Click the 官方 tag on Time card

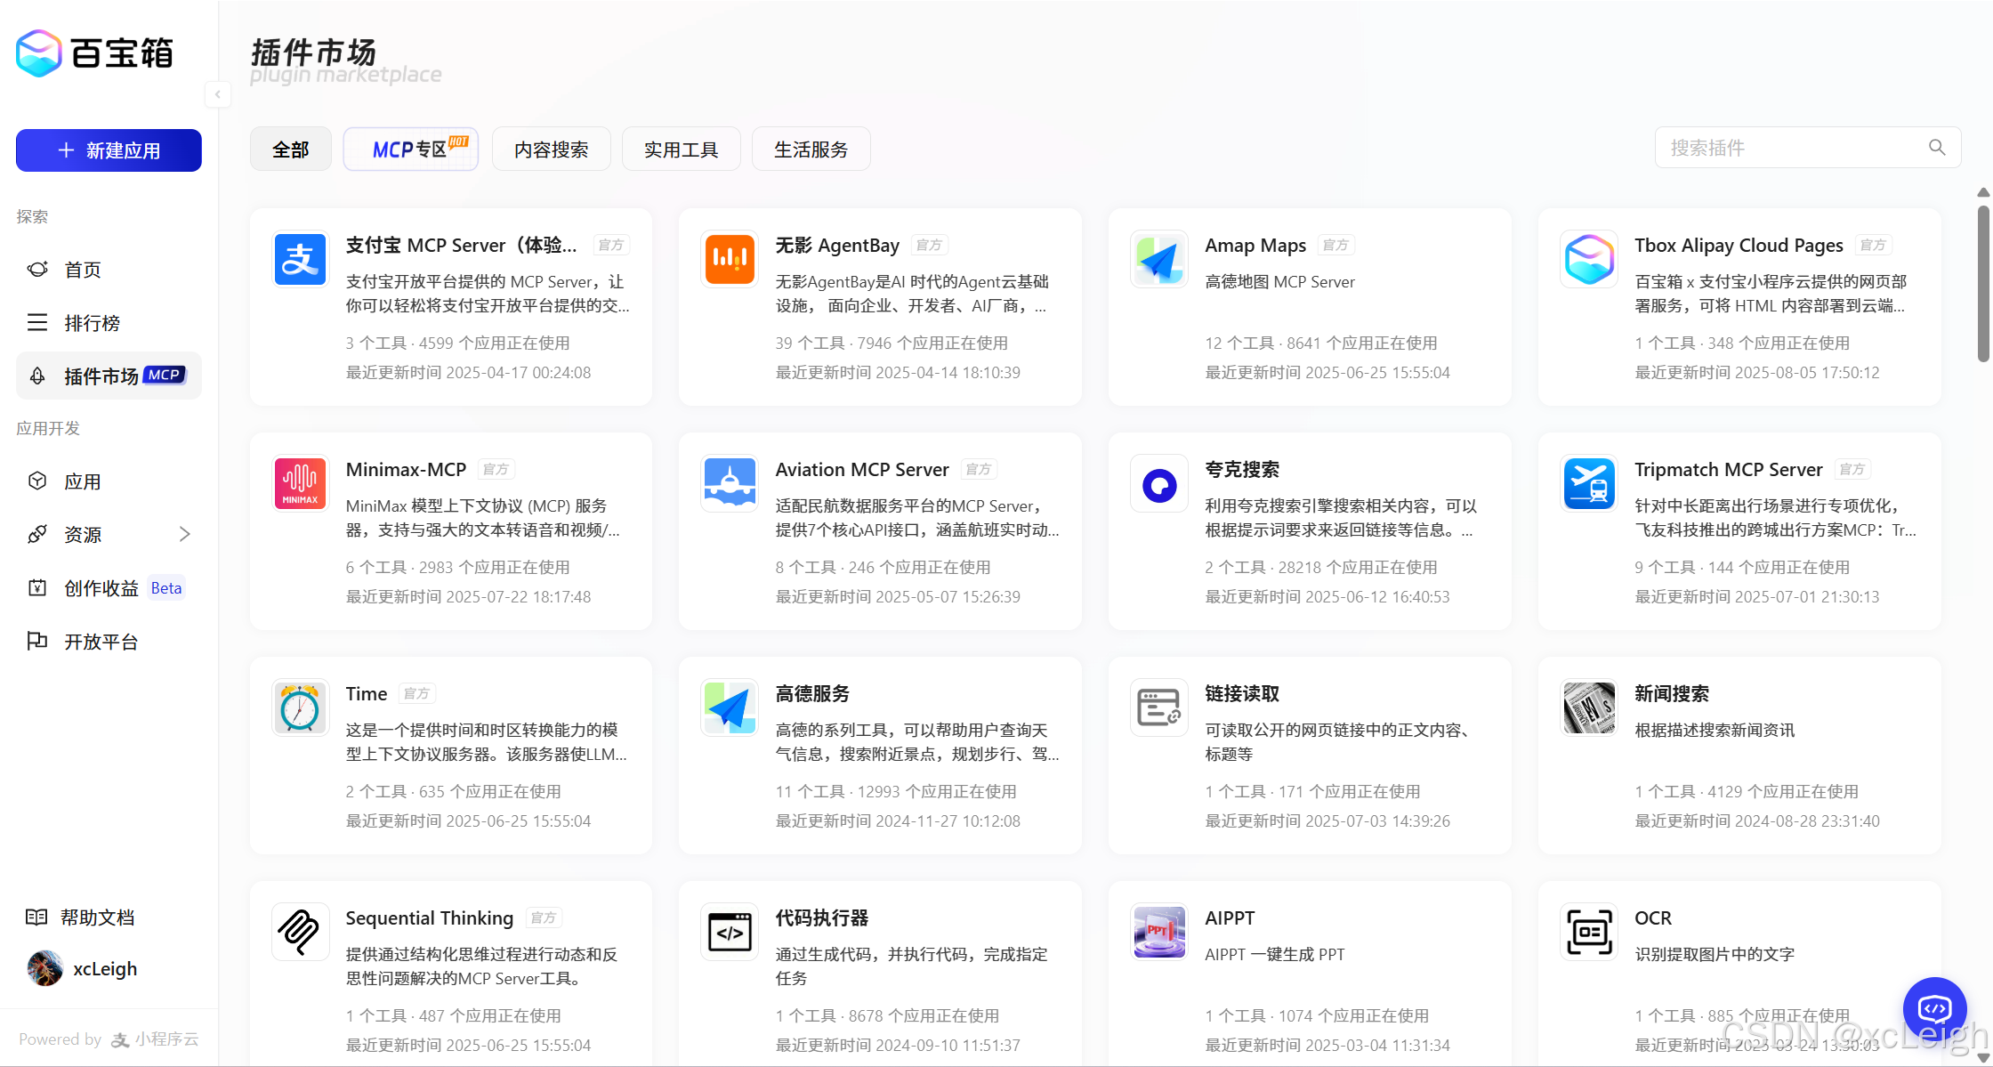click(416, 693)
